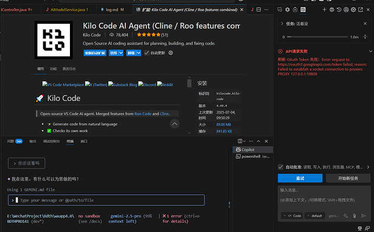The image size is (374, 232).
Task: Open the 卸载 uninstall dropdown arrow
Action: coord(139,53)
